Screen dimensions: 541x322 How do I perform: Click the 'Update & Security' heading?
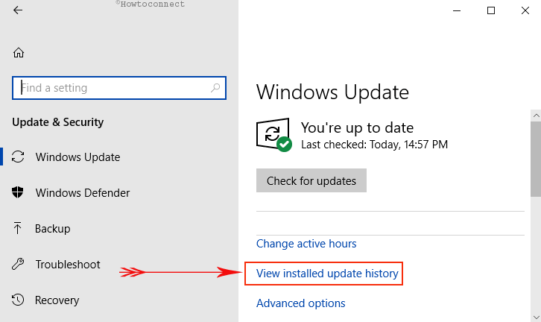pos(58,122)
